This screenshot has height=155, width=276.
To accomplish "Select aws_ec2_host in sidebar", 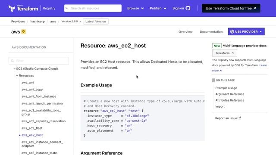I will (x=32, y=135).
